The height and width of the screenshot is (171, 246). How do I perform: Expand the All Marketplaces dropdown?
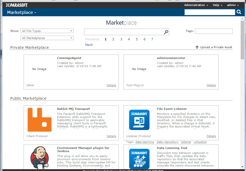point(47,38)
